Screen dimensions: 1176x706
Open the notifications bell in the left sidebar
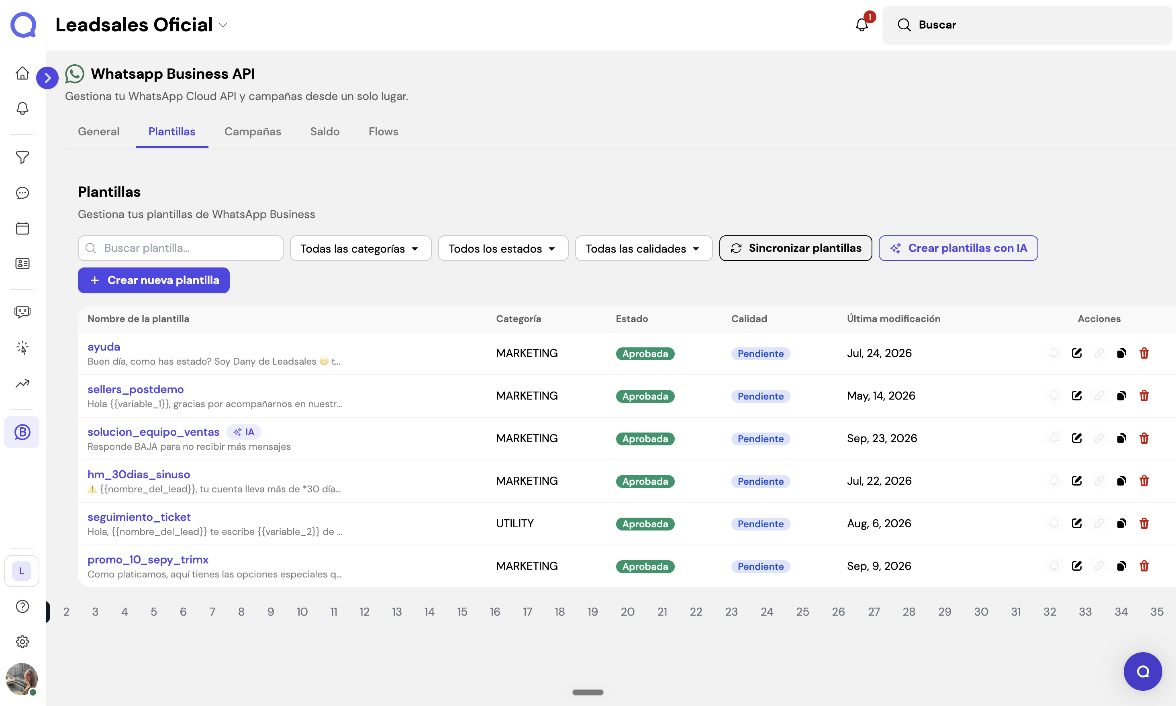click(x=22, y=108)
